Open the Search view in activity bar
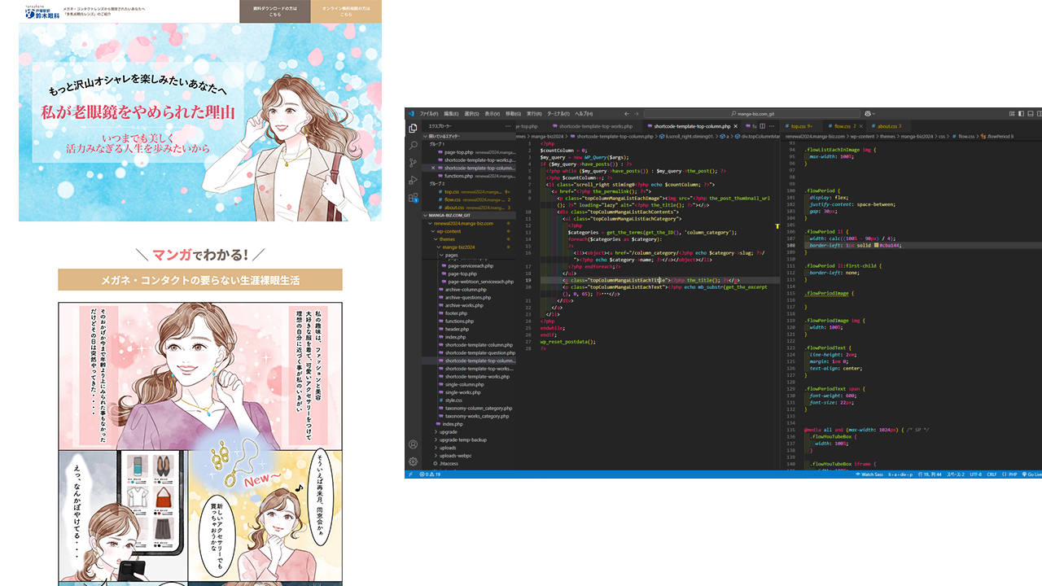Screen dimensions: 1042x586 tap(414, 145)
